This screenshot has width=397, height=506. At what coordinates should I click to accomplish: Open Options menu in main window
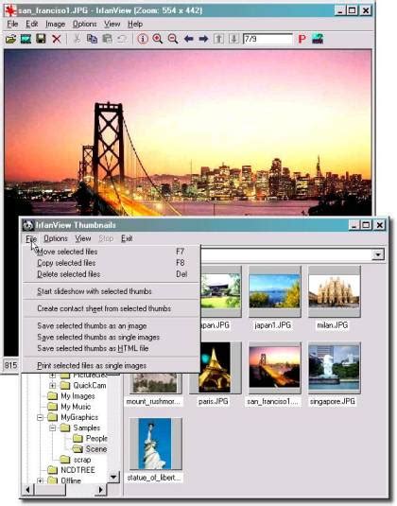84,25
